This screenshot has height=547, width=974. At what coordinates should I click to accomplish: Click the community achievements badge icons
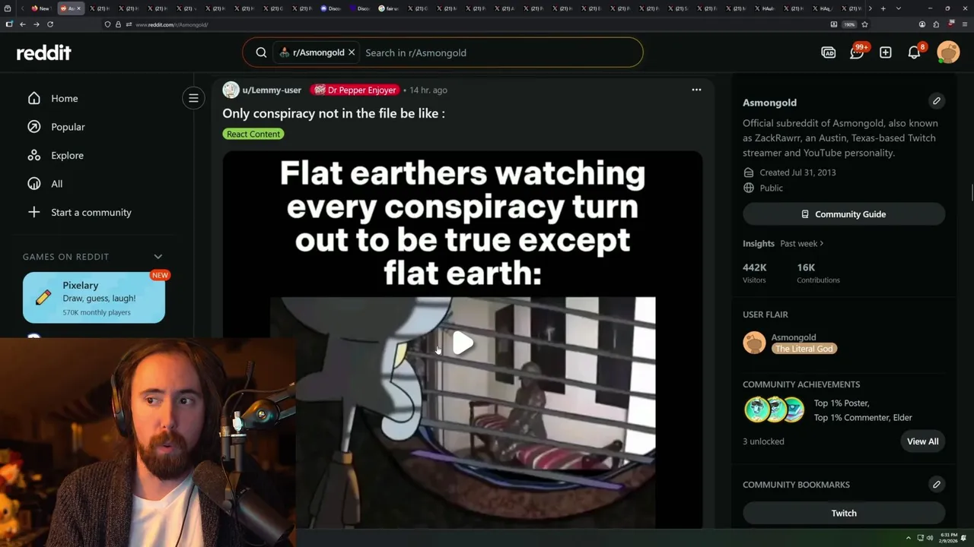(x=774, y=409)
